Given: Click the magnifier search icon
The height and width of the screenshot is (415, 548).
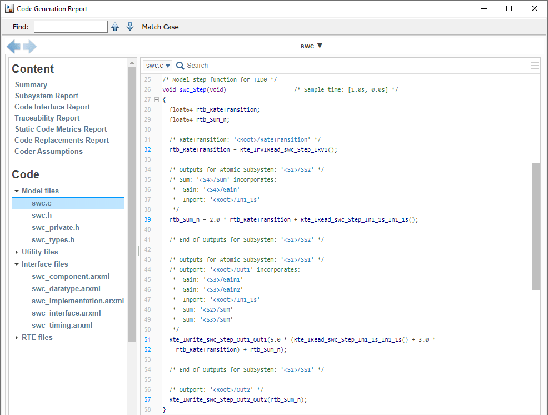Looking at the screenshot, I should point(180,66).
